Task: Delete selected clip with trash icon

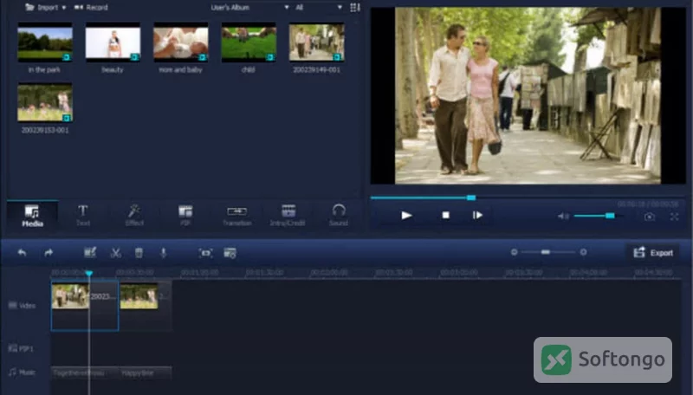Action: tap(139, 253)
